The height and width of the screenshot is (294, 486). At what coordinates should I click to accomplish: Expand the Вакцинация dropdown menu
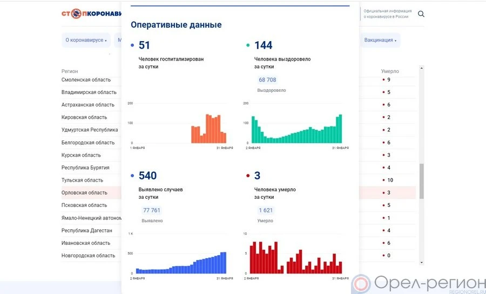[380, 40]
